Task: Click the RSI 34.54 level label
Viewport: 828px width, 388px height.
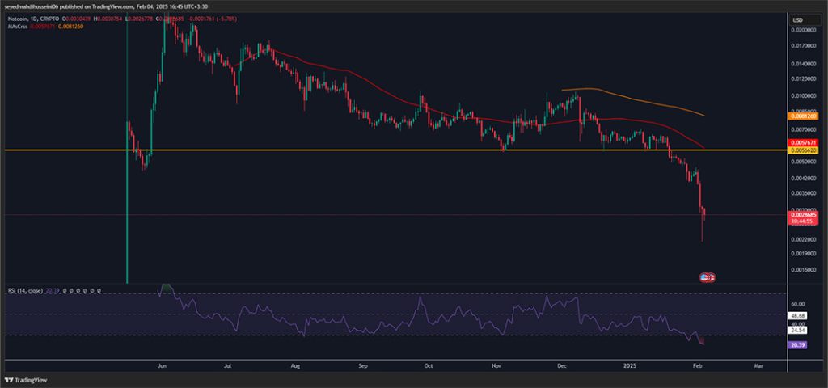Action: (799, 330)
